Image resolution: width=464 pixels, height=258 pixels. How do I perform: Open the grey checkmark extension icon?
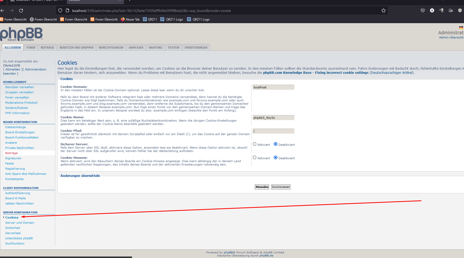[460, 11]
